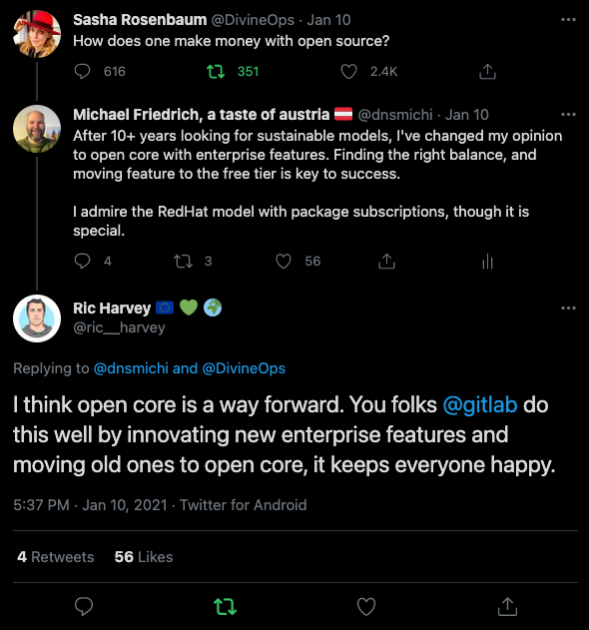Reply to Ric Harvey's main tweet
This screenshot has height=630, width=589.
pos(84,606)
